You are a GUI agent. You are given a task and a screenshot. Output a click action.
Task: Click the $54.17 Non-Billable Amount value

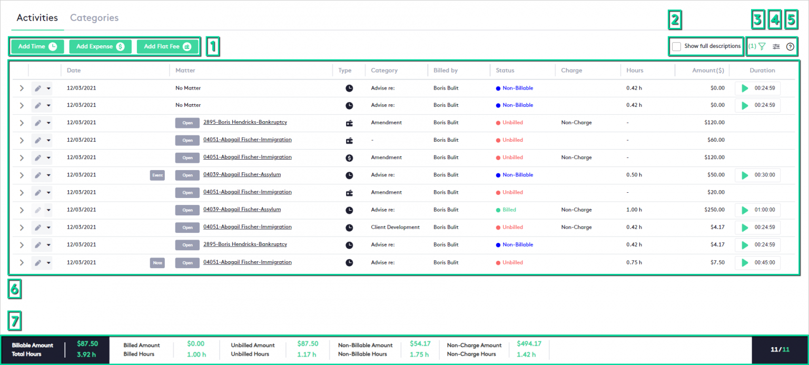[x=420, y=344]
